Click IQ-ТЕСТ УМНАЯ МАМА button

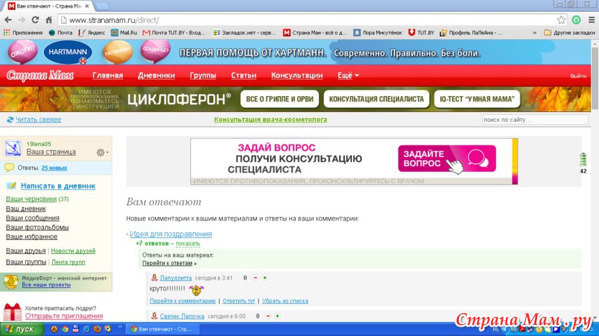(477, 99)
